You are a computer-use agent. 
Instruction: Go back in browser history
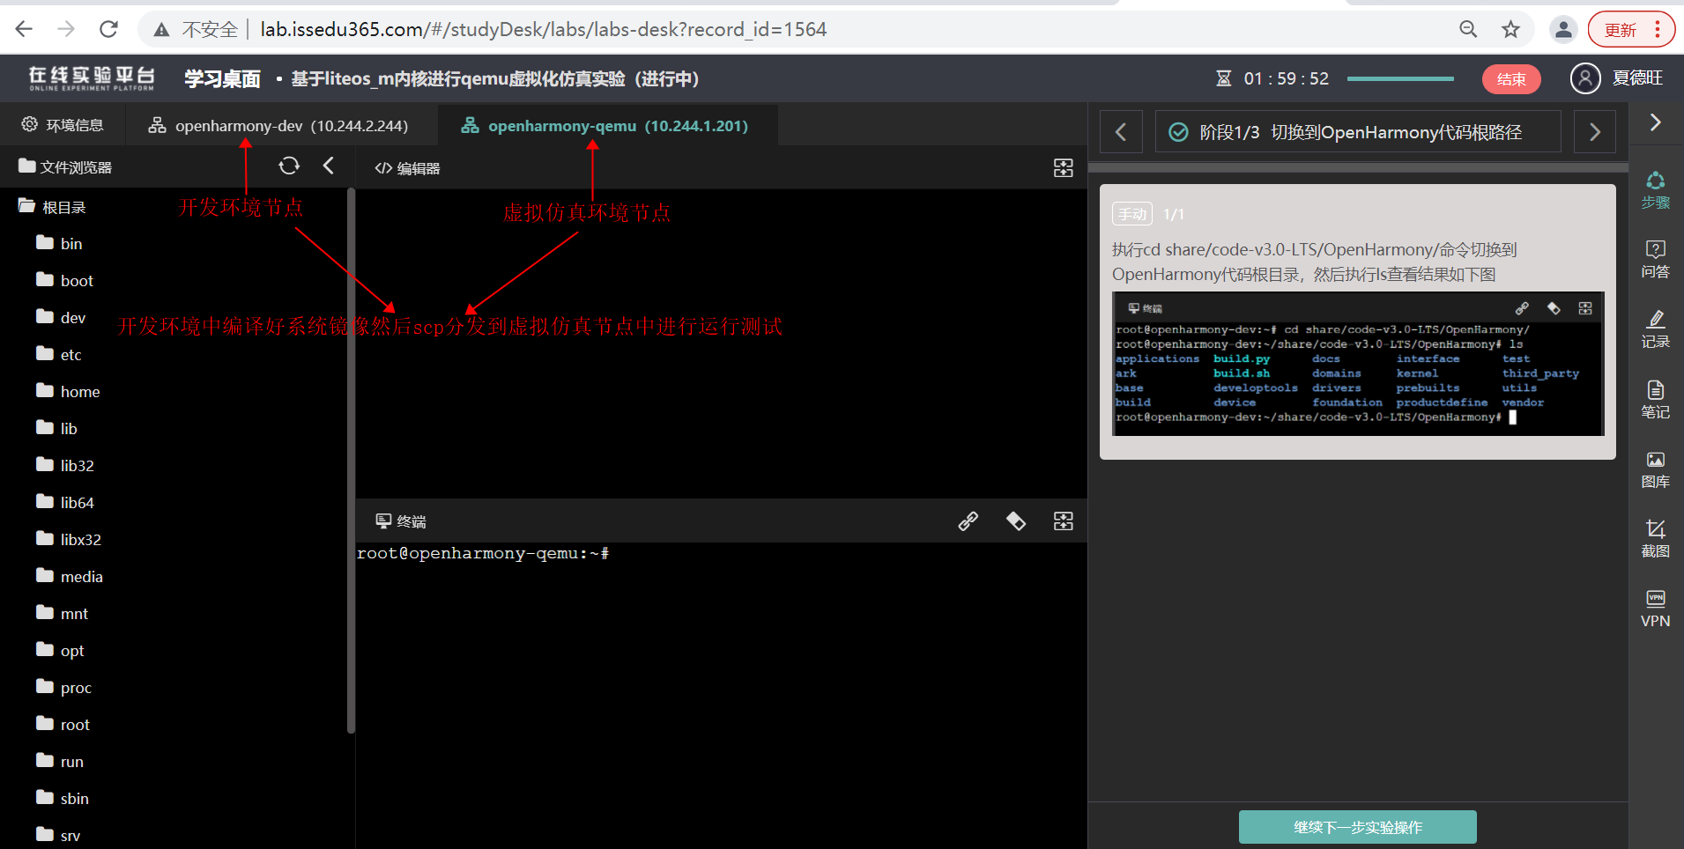point(24,29)
